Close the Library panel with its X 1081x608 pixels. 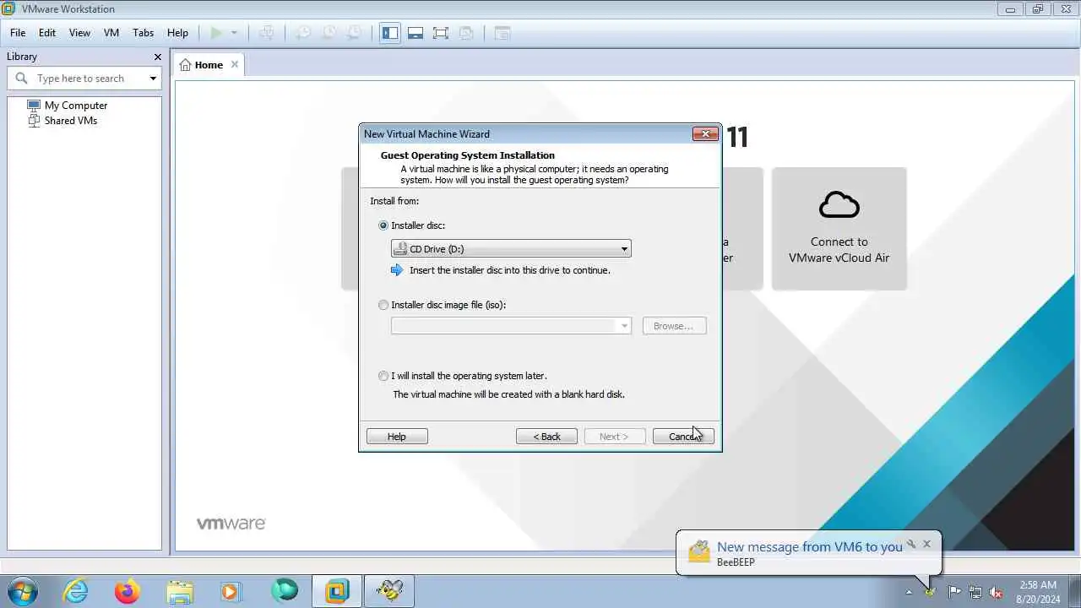coord(157,57)
